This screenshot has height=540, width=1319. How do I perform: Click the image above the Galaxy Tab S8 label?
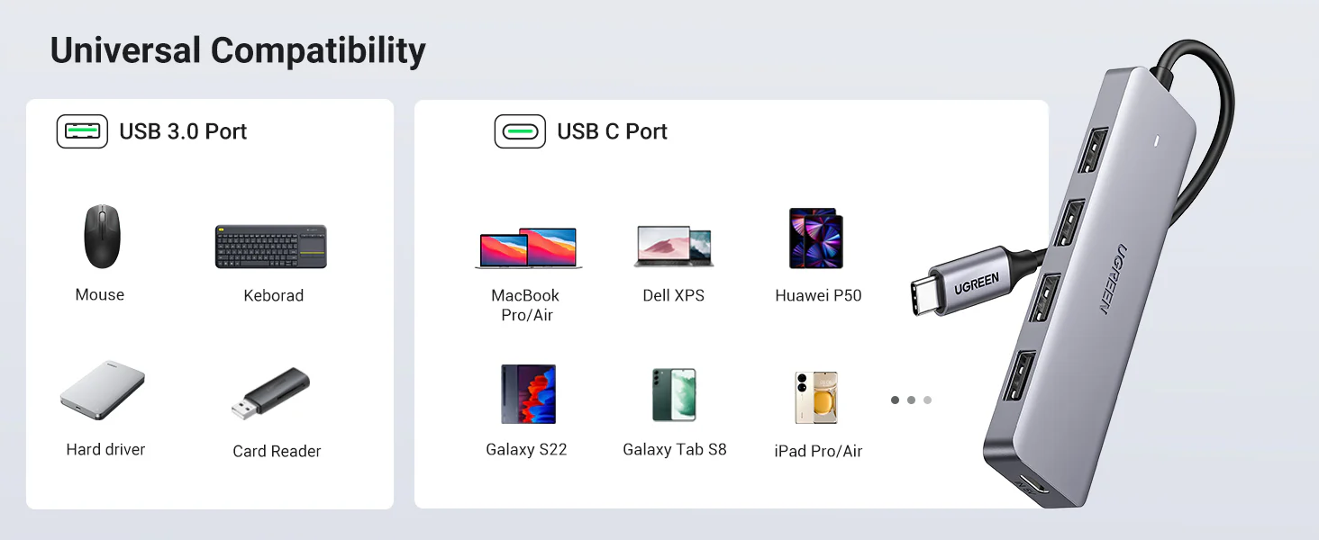[x=674, y=394]
